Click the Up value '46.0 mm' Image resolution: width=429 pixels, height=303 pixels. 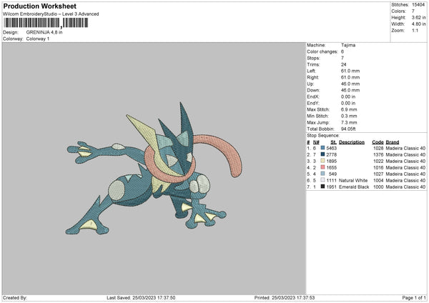(x=350, y=84)
